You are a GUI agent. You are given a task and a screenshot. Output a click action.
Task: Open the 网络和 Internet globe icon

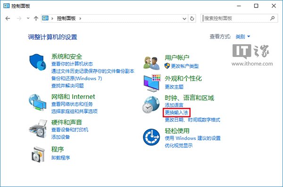(x=37, y=102)
